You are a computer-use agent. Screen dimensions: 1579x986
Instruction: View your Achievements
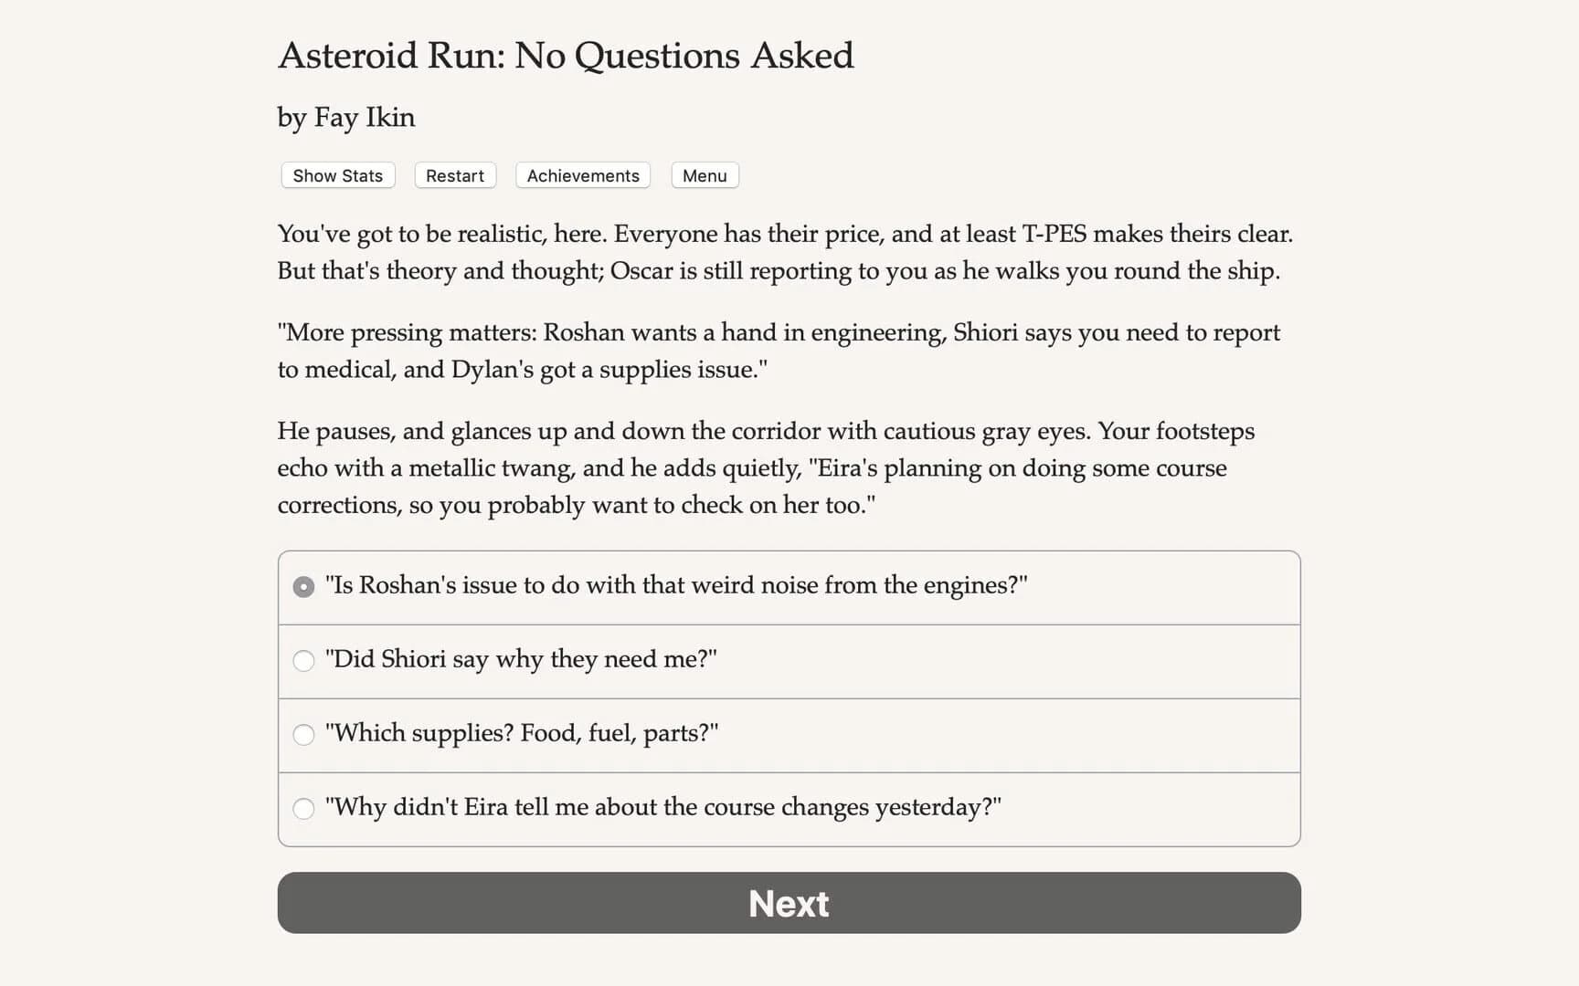tap(582, 175)
